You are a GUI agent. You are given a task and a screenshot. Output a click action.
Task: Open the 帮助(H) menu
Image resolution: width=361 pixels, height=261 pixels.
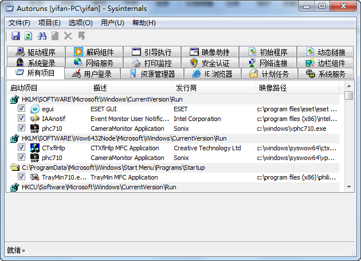pyautogui.click(x=144, y=23)
